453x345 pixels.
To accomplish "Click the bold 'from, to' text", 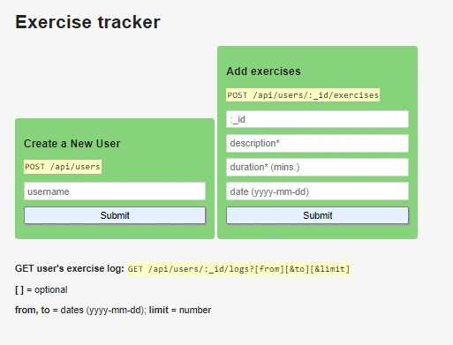I will pyautogui.click(x=33, y=310).
